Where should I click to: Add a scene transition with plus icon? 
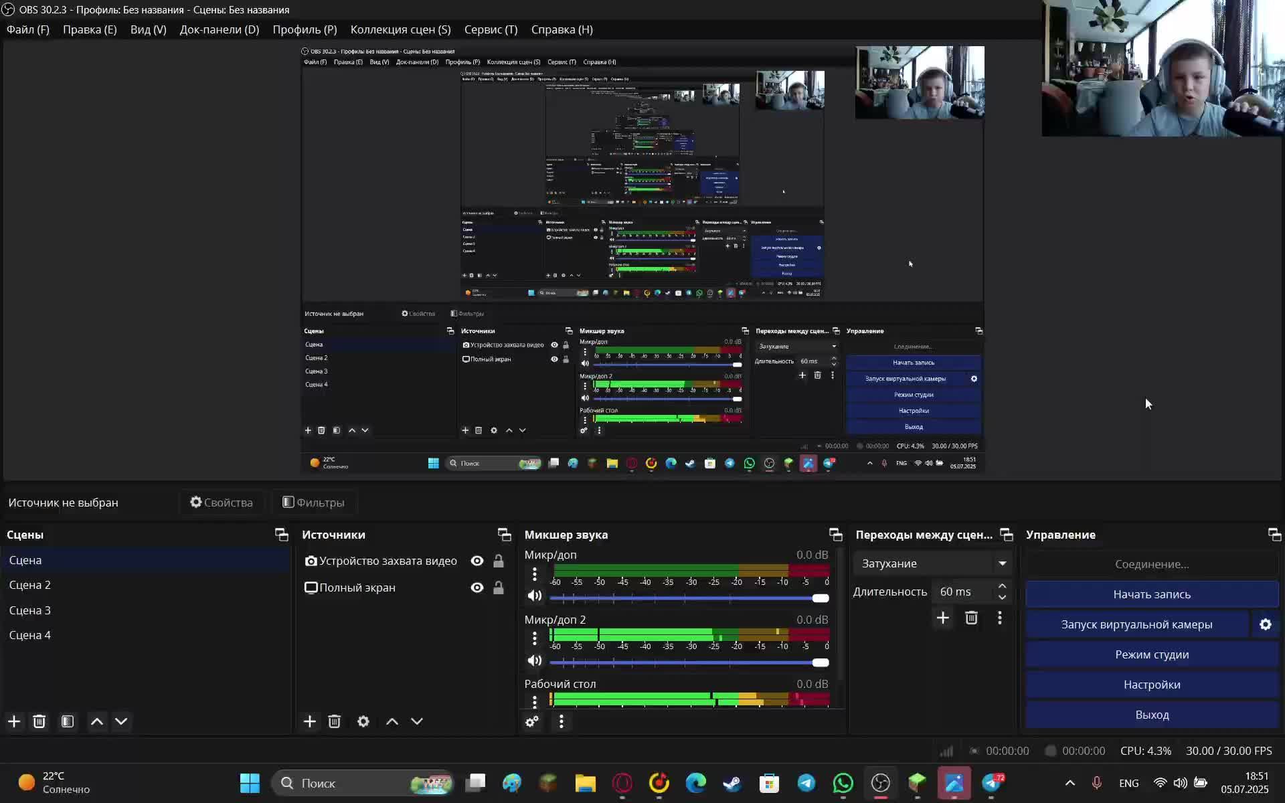(x=943, y=618)
